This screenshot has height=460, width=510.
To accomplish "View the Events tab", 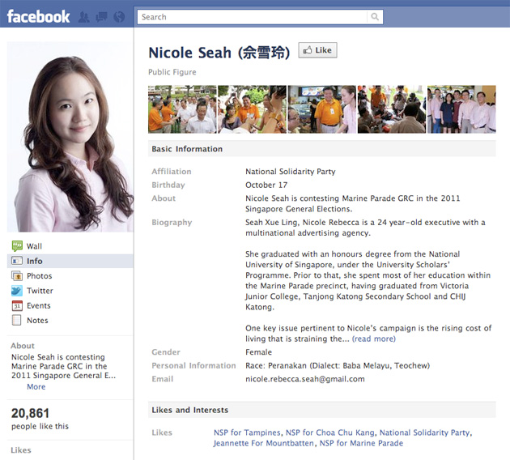I will pos(39,305).
